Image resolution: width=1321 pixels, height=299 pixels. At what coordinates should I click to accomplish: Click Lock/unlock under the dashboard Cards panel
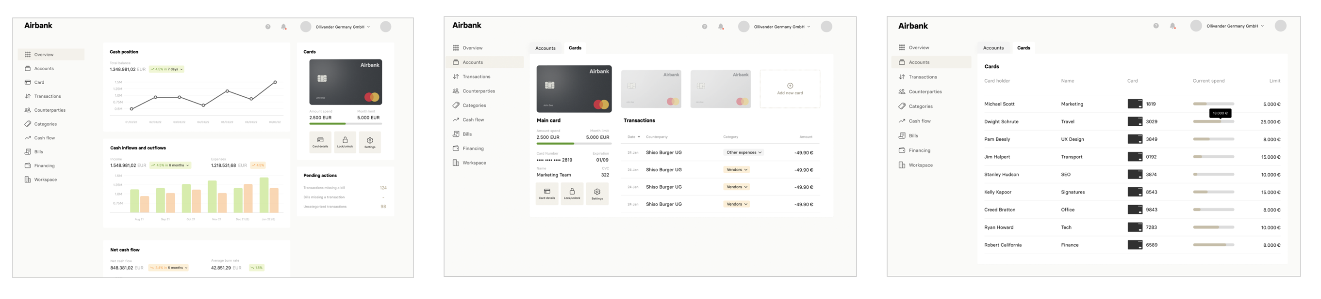[345, 142]
